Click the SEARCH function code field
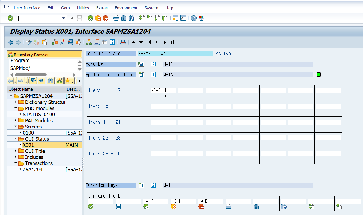This screenshot has width=363, height=215. tap(163, 90)
